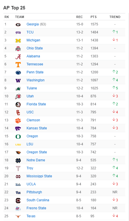This screenshot has height=221, width=129.
Task: Click the PTS column header
Action: tap(94, 17)
